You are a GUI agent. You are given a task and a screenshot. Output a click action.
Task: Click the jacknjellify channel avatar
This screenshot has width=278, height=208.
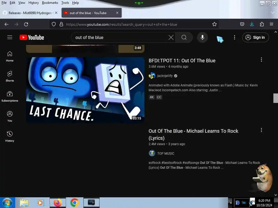click(152, 76)
